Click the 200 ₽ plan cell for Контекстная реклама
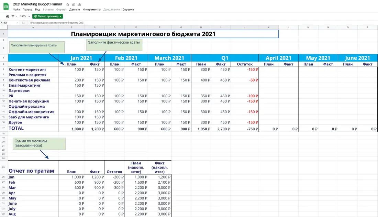This screenshot has height=217, width=378. [71, 80]
